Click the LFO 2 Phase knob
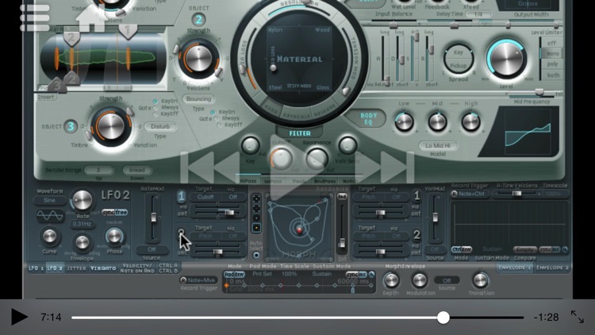595x335 pixels. pos(114,237)
